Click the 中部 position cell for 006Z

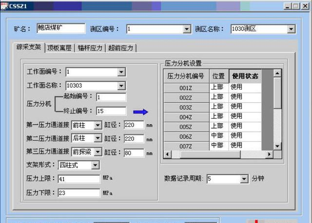pos(219,136)
